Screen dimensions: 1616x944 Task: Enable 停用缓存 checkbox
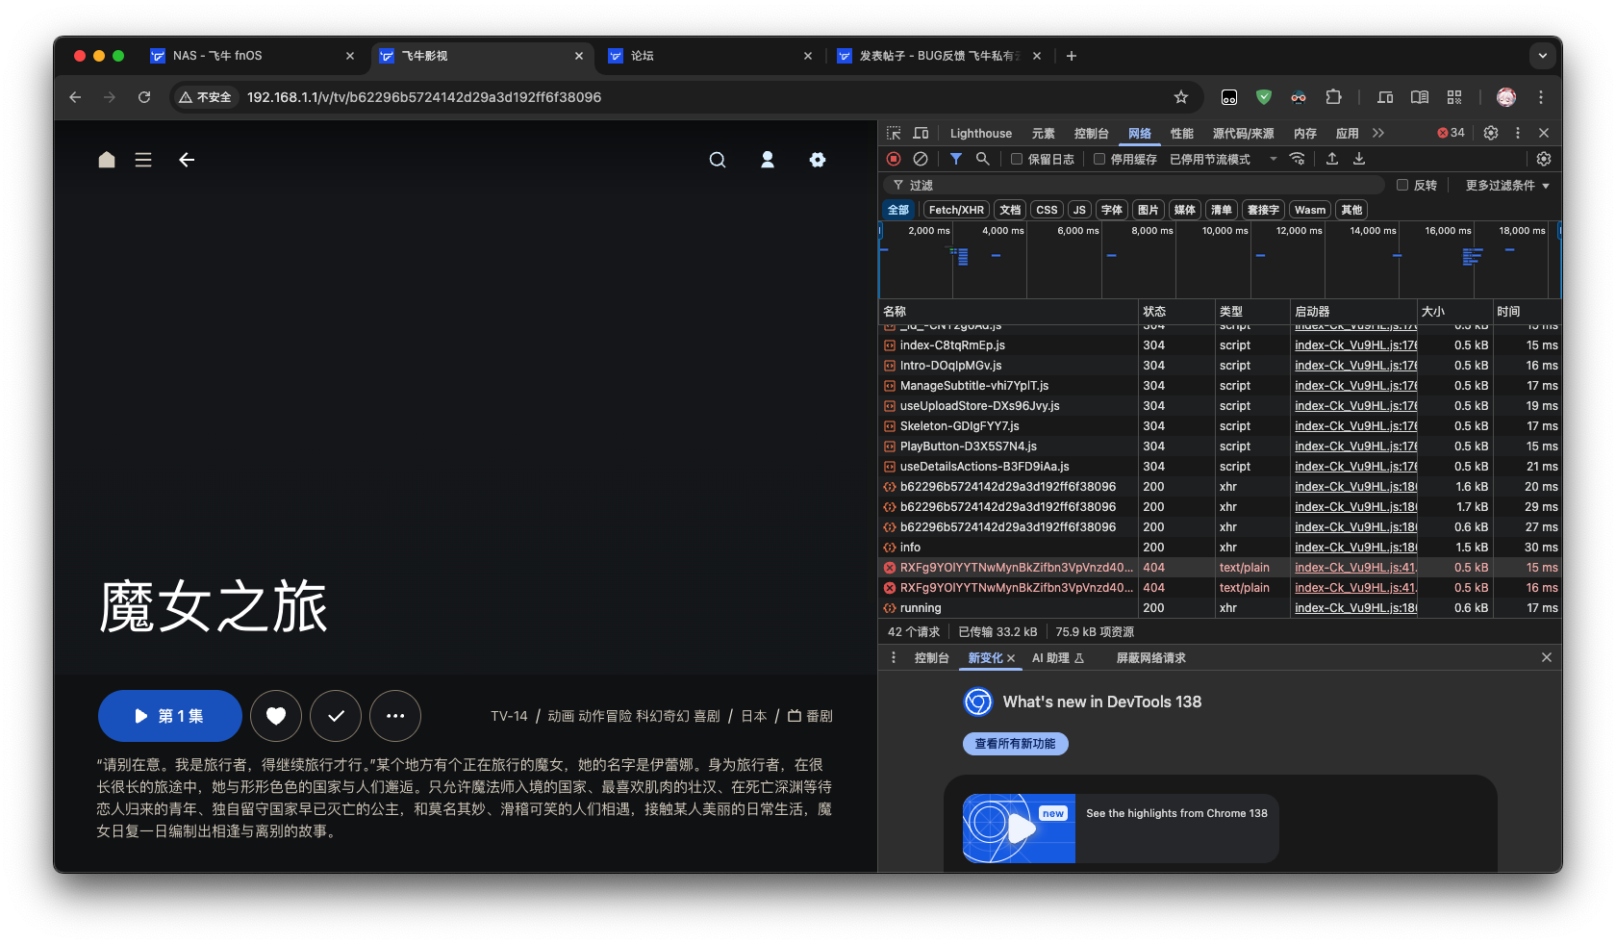[1099, 160]
